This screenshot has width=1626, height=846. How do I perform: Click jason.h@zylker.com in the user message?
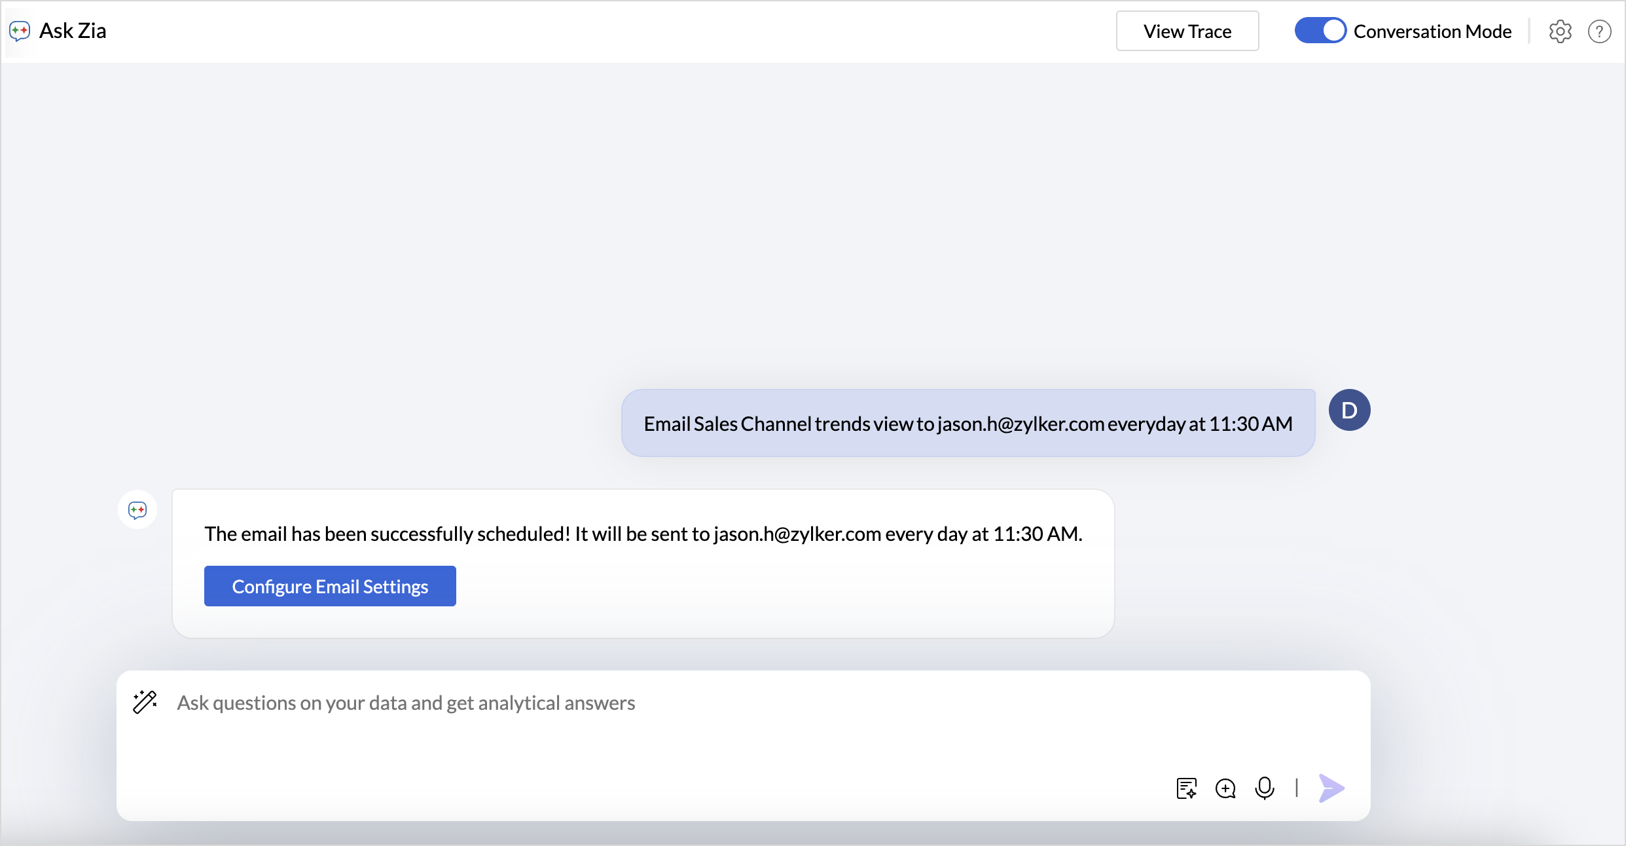pos(1021,424)
